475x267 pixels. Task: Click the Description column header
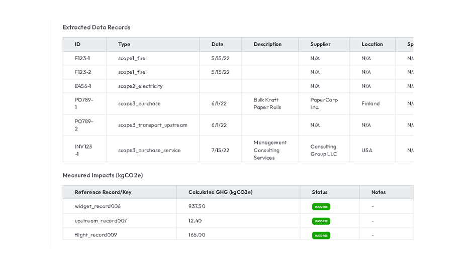267,44
